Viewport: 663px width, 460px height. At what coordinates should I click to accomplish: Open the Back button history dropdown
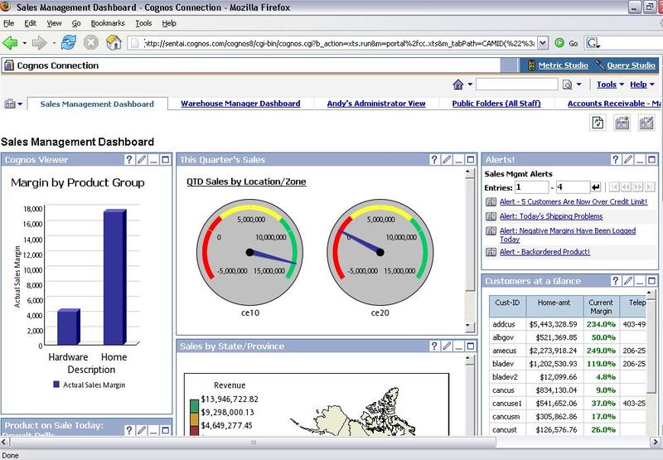pyautogui.click(x=25, y=43)
